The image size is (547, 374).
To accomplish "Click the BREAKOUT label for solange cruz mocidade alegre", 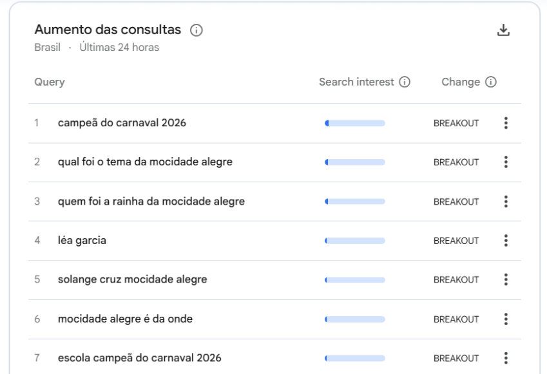I will pos(456,279).
